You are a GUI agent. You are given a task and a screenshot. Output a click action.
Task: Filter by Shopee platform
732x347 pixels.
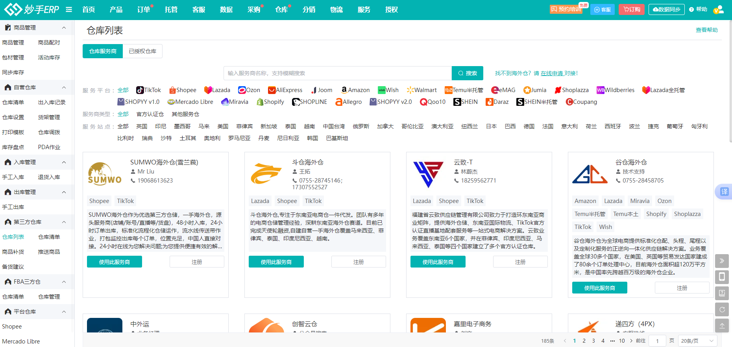pos(183,90)
